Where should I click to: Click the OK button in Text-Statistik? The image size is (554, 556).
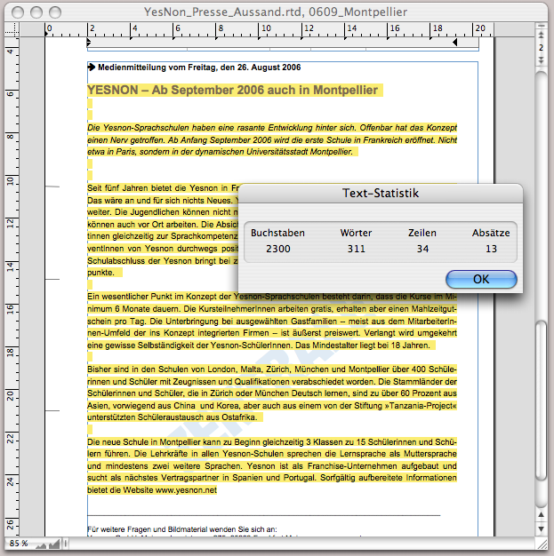click(481, 279)
